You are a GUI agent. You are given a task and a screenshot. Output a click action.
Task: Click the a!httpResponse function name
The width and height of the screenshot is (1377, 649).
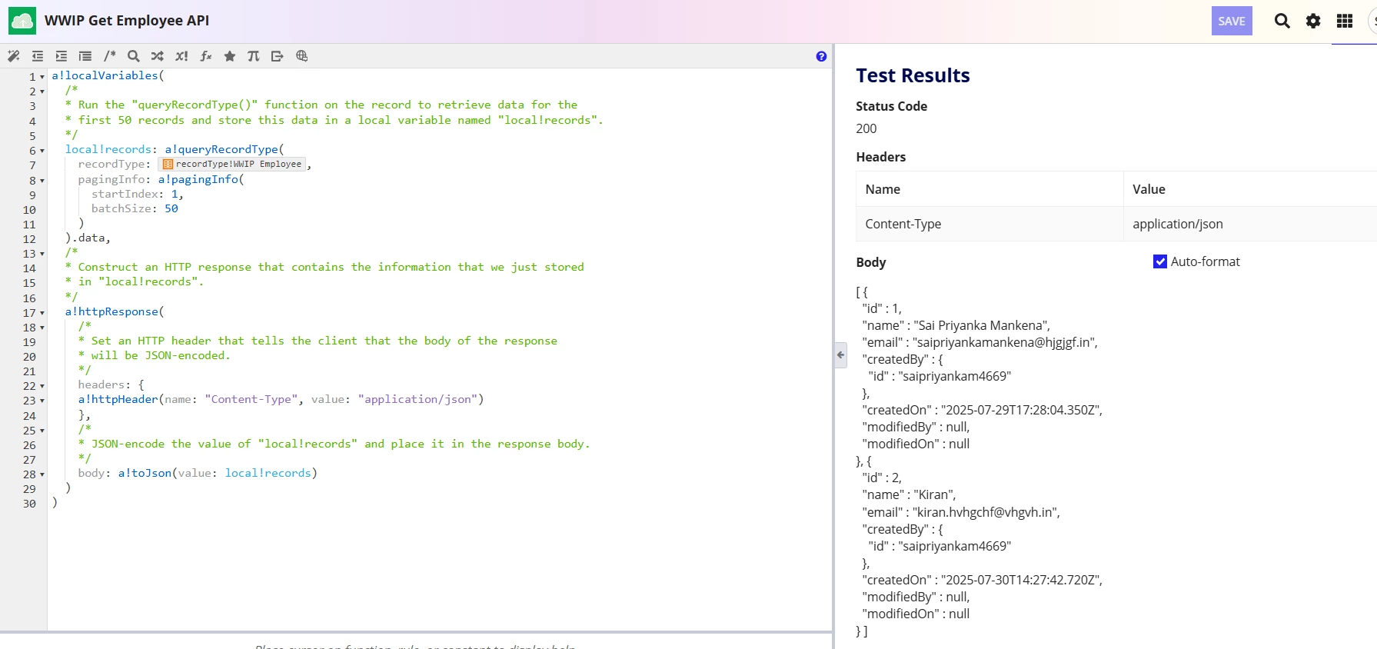point(111,311)
